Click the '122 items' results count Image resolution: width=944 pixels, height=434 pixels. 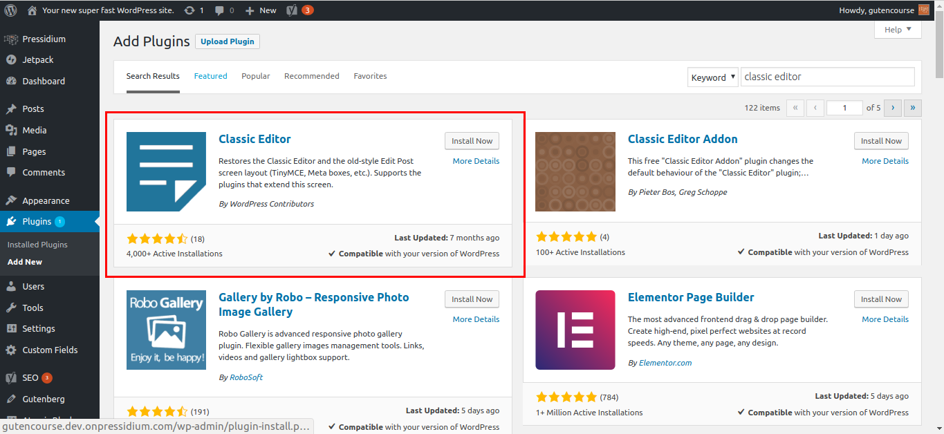[x=762, y=108]
